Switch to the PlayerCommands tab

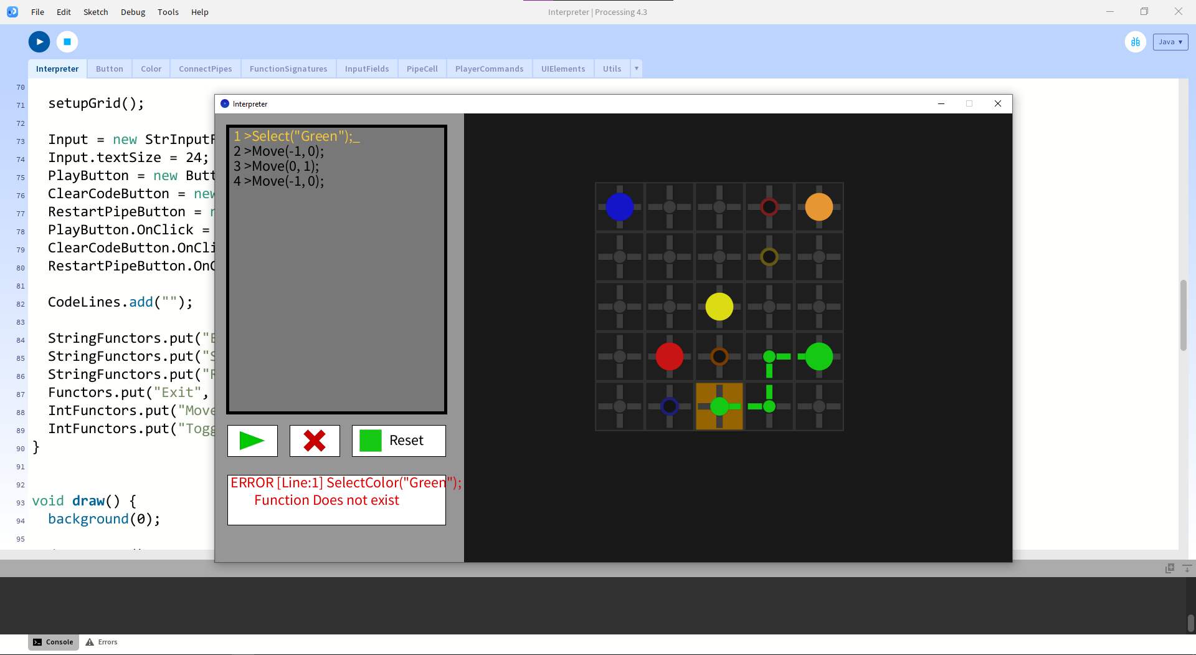coord(489,69)
